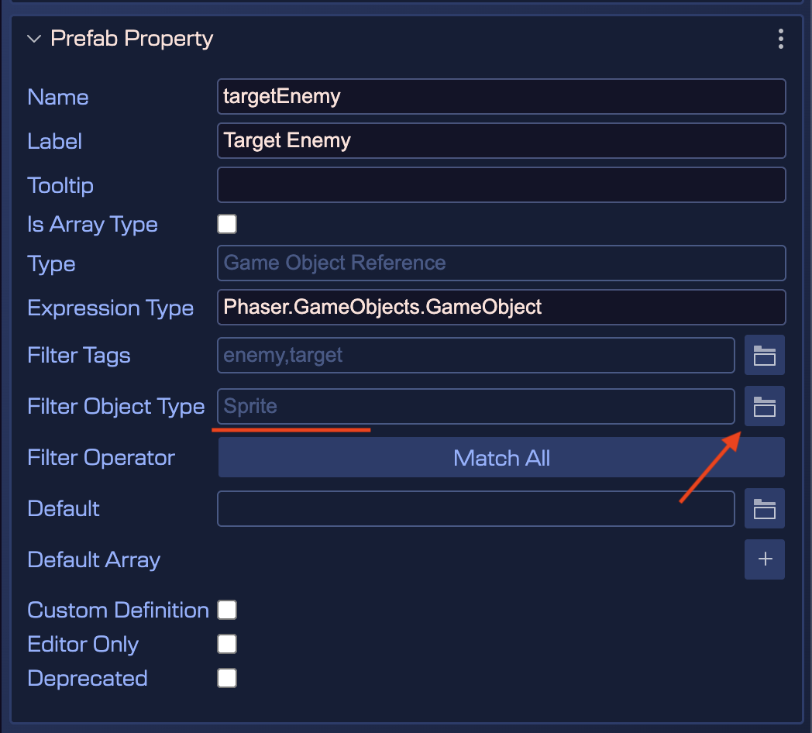This screenshot has height=733, width=812.
Task: Toggle Custom Definition on
Action: (227, 610)
